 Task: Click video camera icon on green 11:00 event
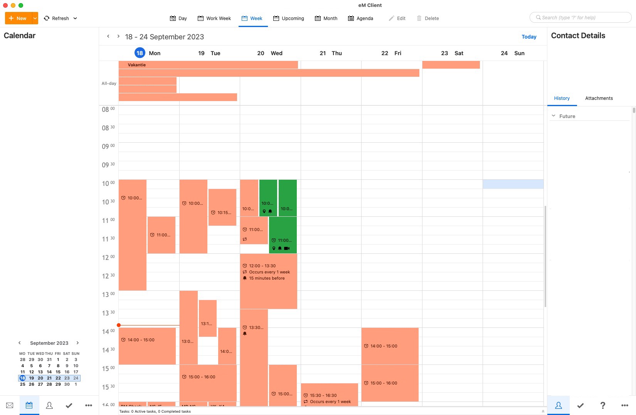(x=287, y=248)
